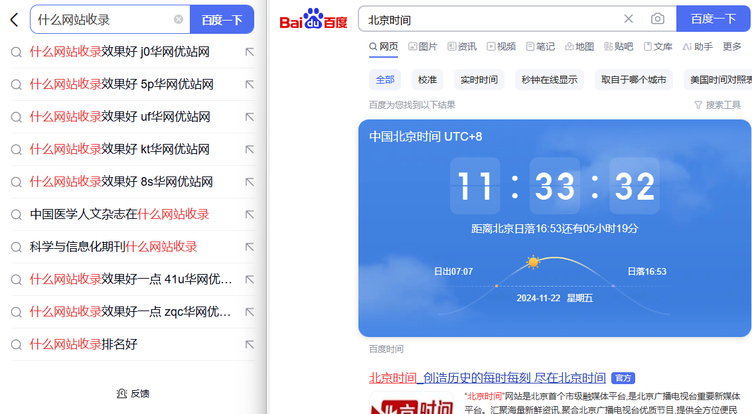Viewport: 752px width, 414px height.
Task: Fill in arrow for zqc华网优 suggestion
Action: [x=250, y=312]
